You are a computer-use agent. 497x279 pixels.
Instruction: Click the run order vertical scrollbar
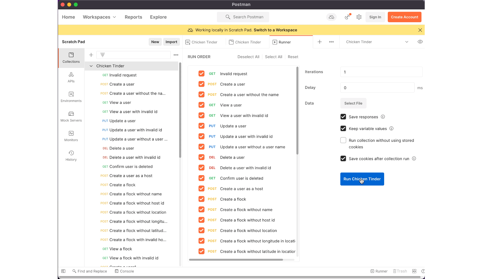click(297, 111)
